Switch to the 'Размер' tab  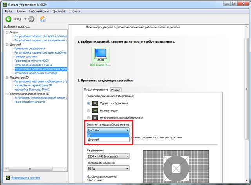116,90
